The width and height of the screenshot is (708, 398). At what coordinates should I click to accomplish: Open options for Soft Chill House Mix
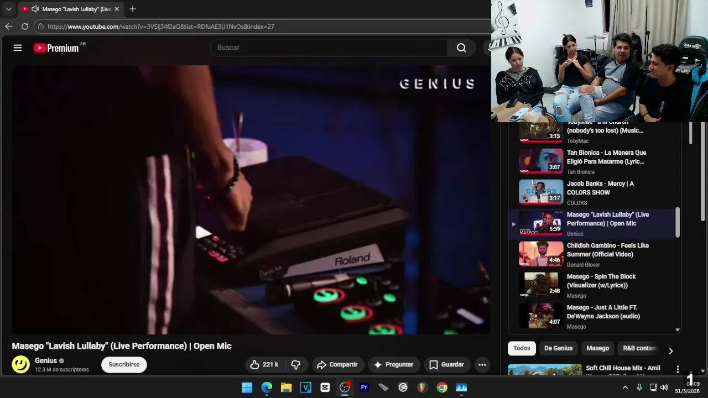click(678, 369)
